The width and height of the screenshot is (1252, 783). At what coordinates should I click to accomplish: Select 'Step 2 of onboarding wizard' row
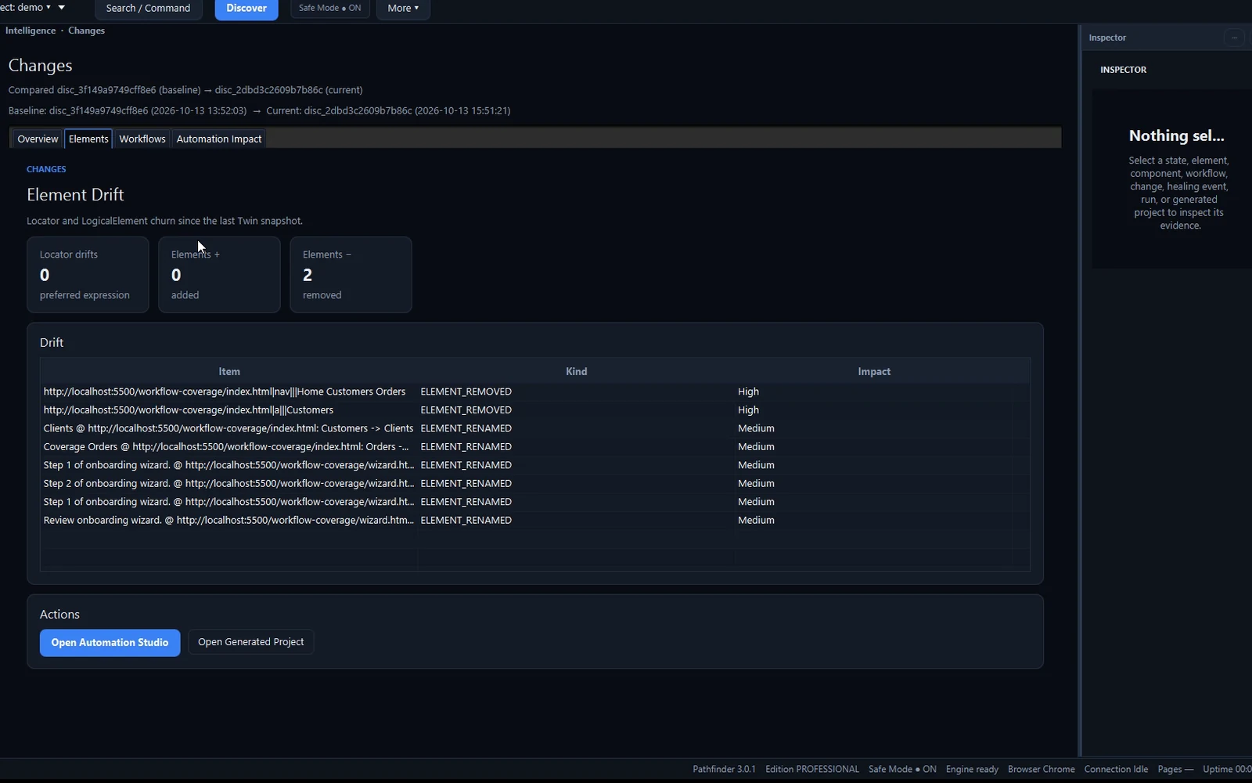[535, 483]
